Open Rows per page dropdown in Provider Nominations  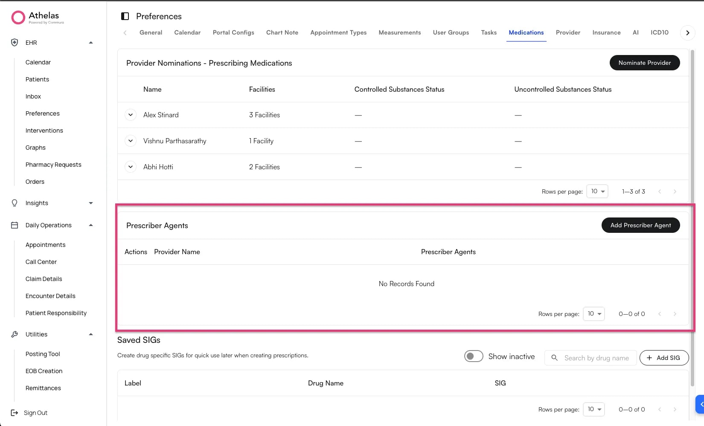click(597, 191)
